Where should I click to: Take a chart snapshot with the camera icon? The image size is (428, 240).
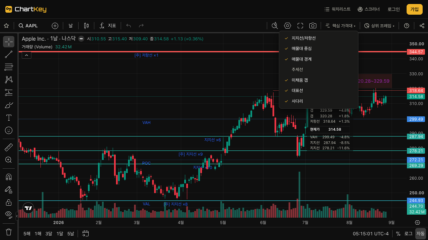313,26
